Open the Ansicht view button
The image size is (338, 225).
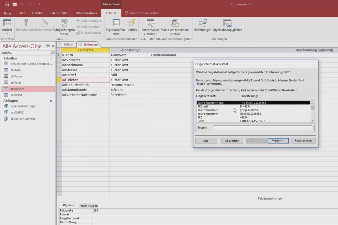(x=7, y=27)
